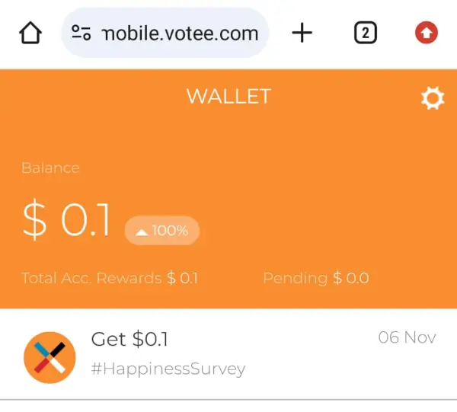The image size is (457, 412).
Task: Open a new browser tab
Action: 302,33
